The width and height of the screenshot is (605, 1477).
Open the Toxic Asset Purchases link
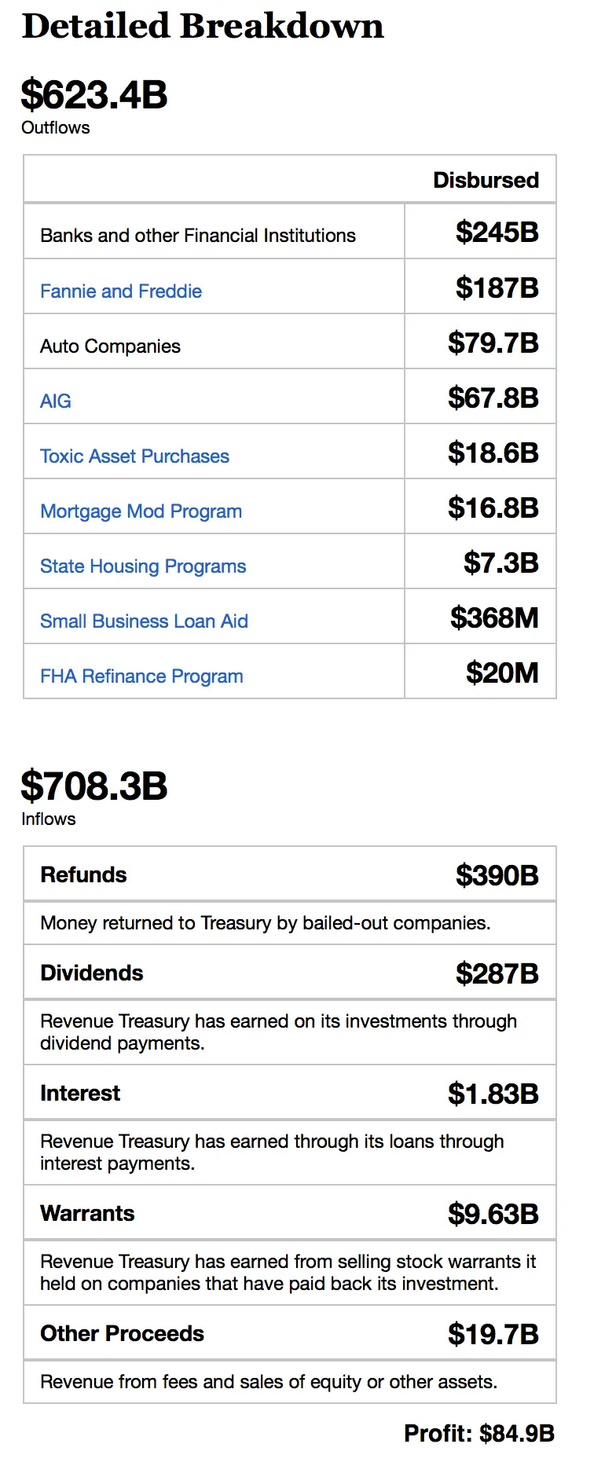(x=134, y=456)
